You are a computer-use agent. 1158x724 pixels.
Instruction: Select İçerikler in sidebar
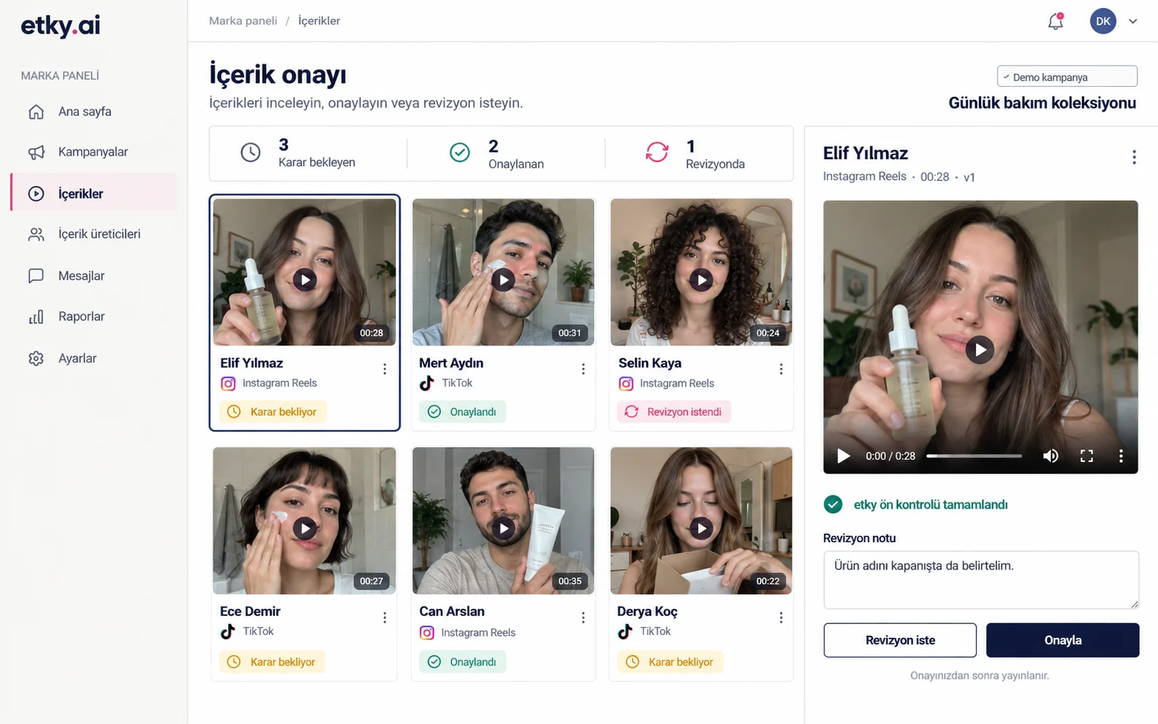pyautogui.click(x=93, y=193)
